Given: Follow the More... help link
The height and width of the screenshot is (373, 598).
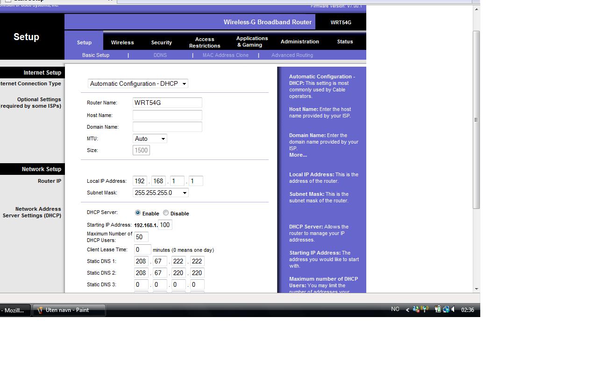Looking at the screenshot, I should coord(298,155).
